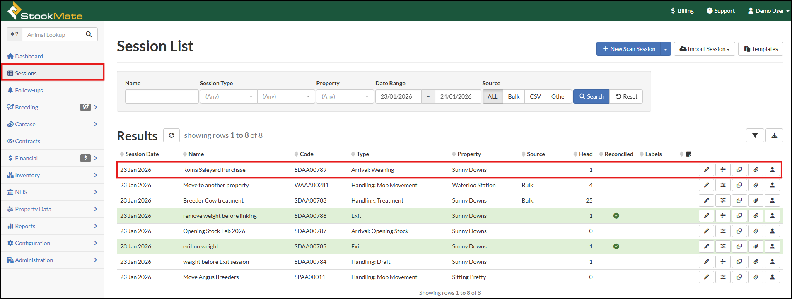Open the Property filter dropdown

point(345,96)
